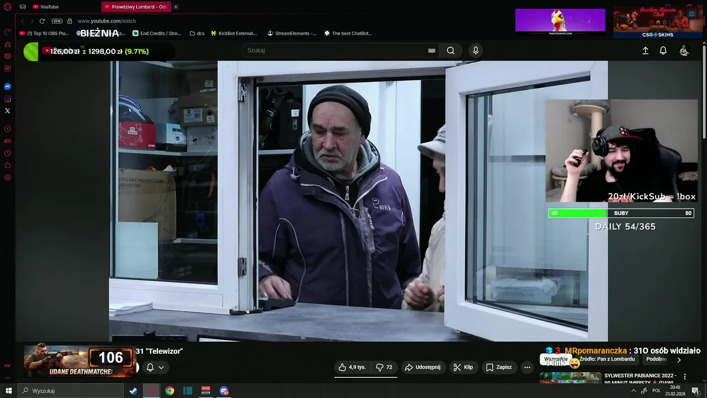Open the YouTube account avatar menu

click(x=684, y=50)
